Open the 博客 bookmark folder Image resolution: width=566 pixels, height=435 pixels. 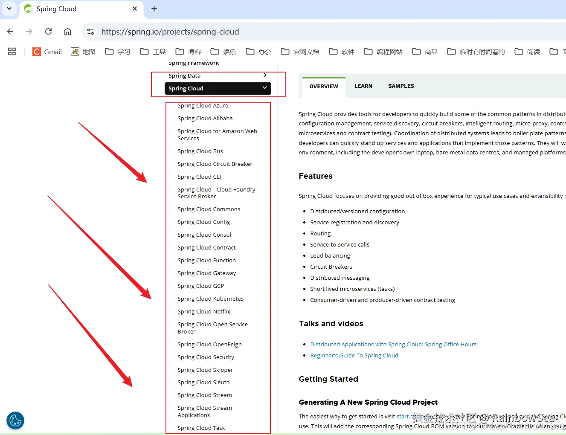(188, 52)
